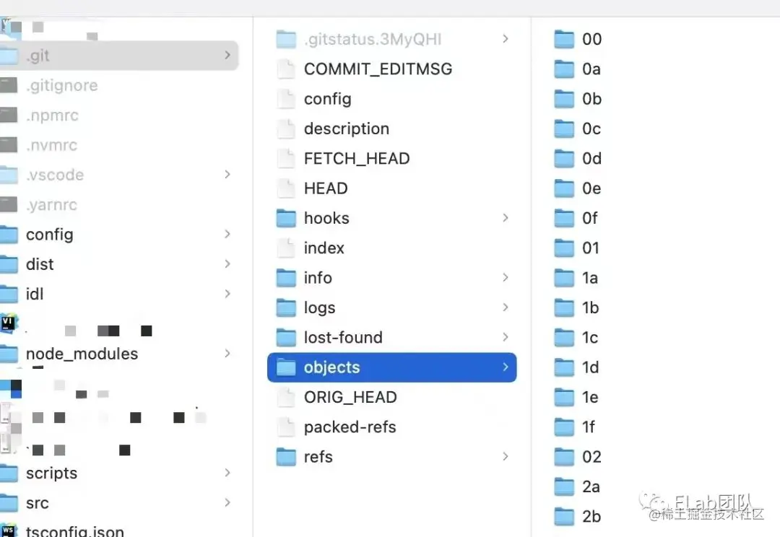Select the 0b folder name
Image resolution: width=780 pixels, height=537 pixels.
coord(592,99)
